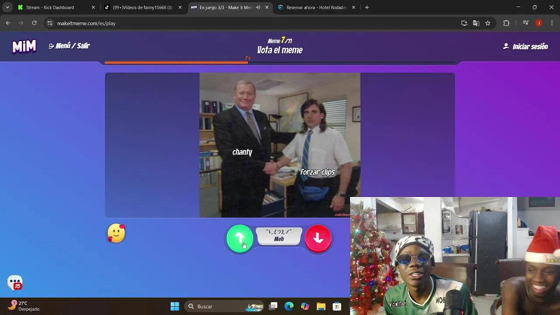Restore down the browser window
560x315 pixels.
(535, 7)
